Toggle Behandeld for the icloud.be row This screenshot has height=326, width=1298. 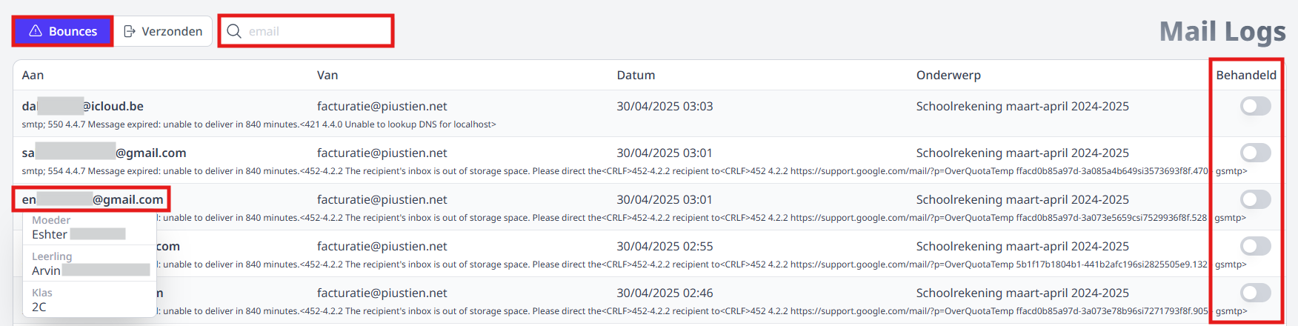[x=1256, y=106]
